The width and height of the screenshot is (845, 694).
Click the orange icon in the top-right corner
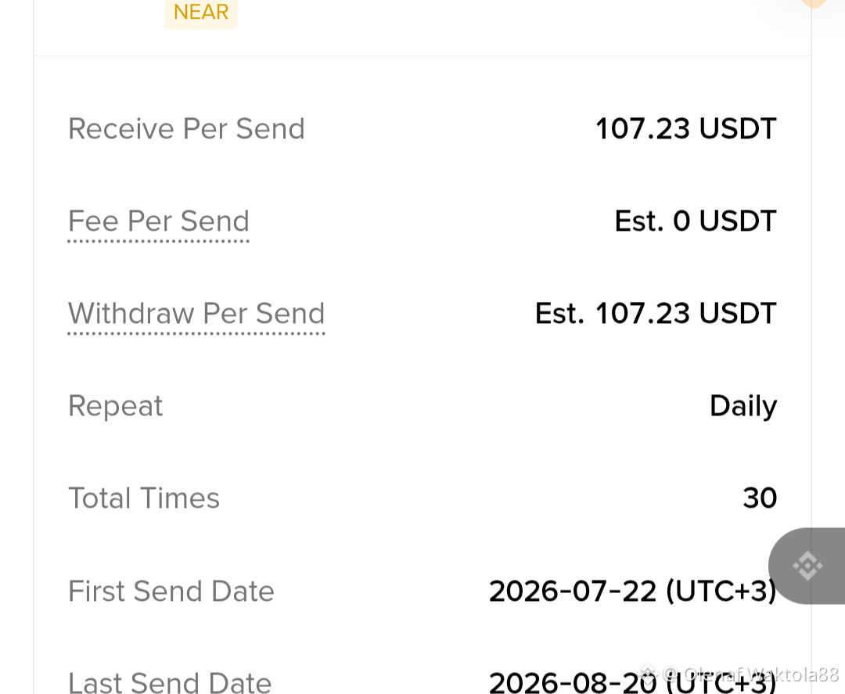814,3
